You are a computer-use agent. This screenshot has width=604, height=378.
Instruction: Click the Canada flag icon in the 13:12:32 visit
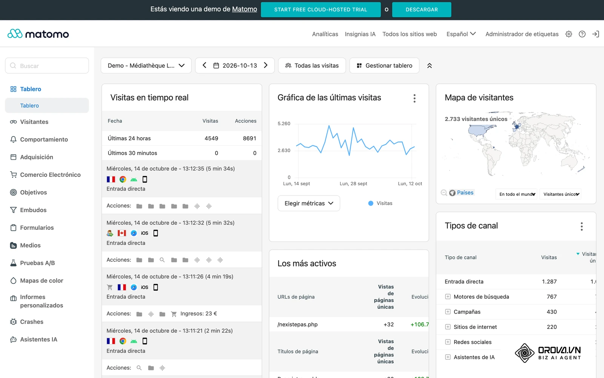[122, 233]
